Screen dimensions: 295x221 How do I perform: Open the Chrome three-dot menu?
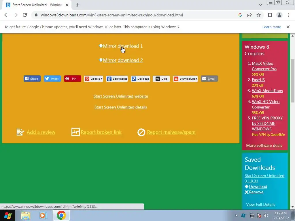(x=289, y=15)
